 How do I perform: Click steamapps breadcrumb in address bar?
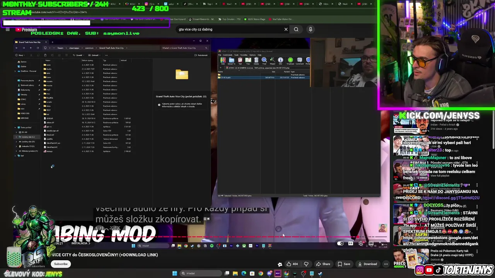pos(74,48)
